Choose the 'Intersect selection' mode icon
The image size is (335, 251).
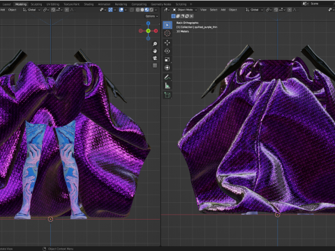pos(191,16)
